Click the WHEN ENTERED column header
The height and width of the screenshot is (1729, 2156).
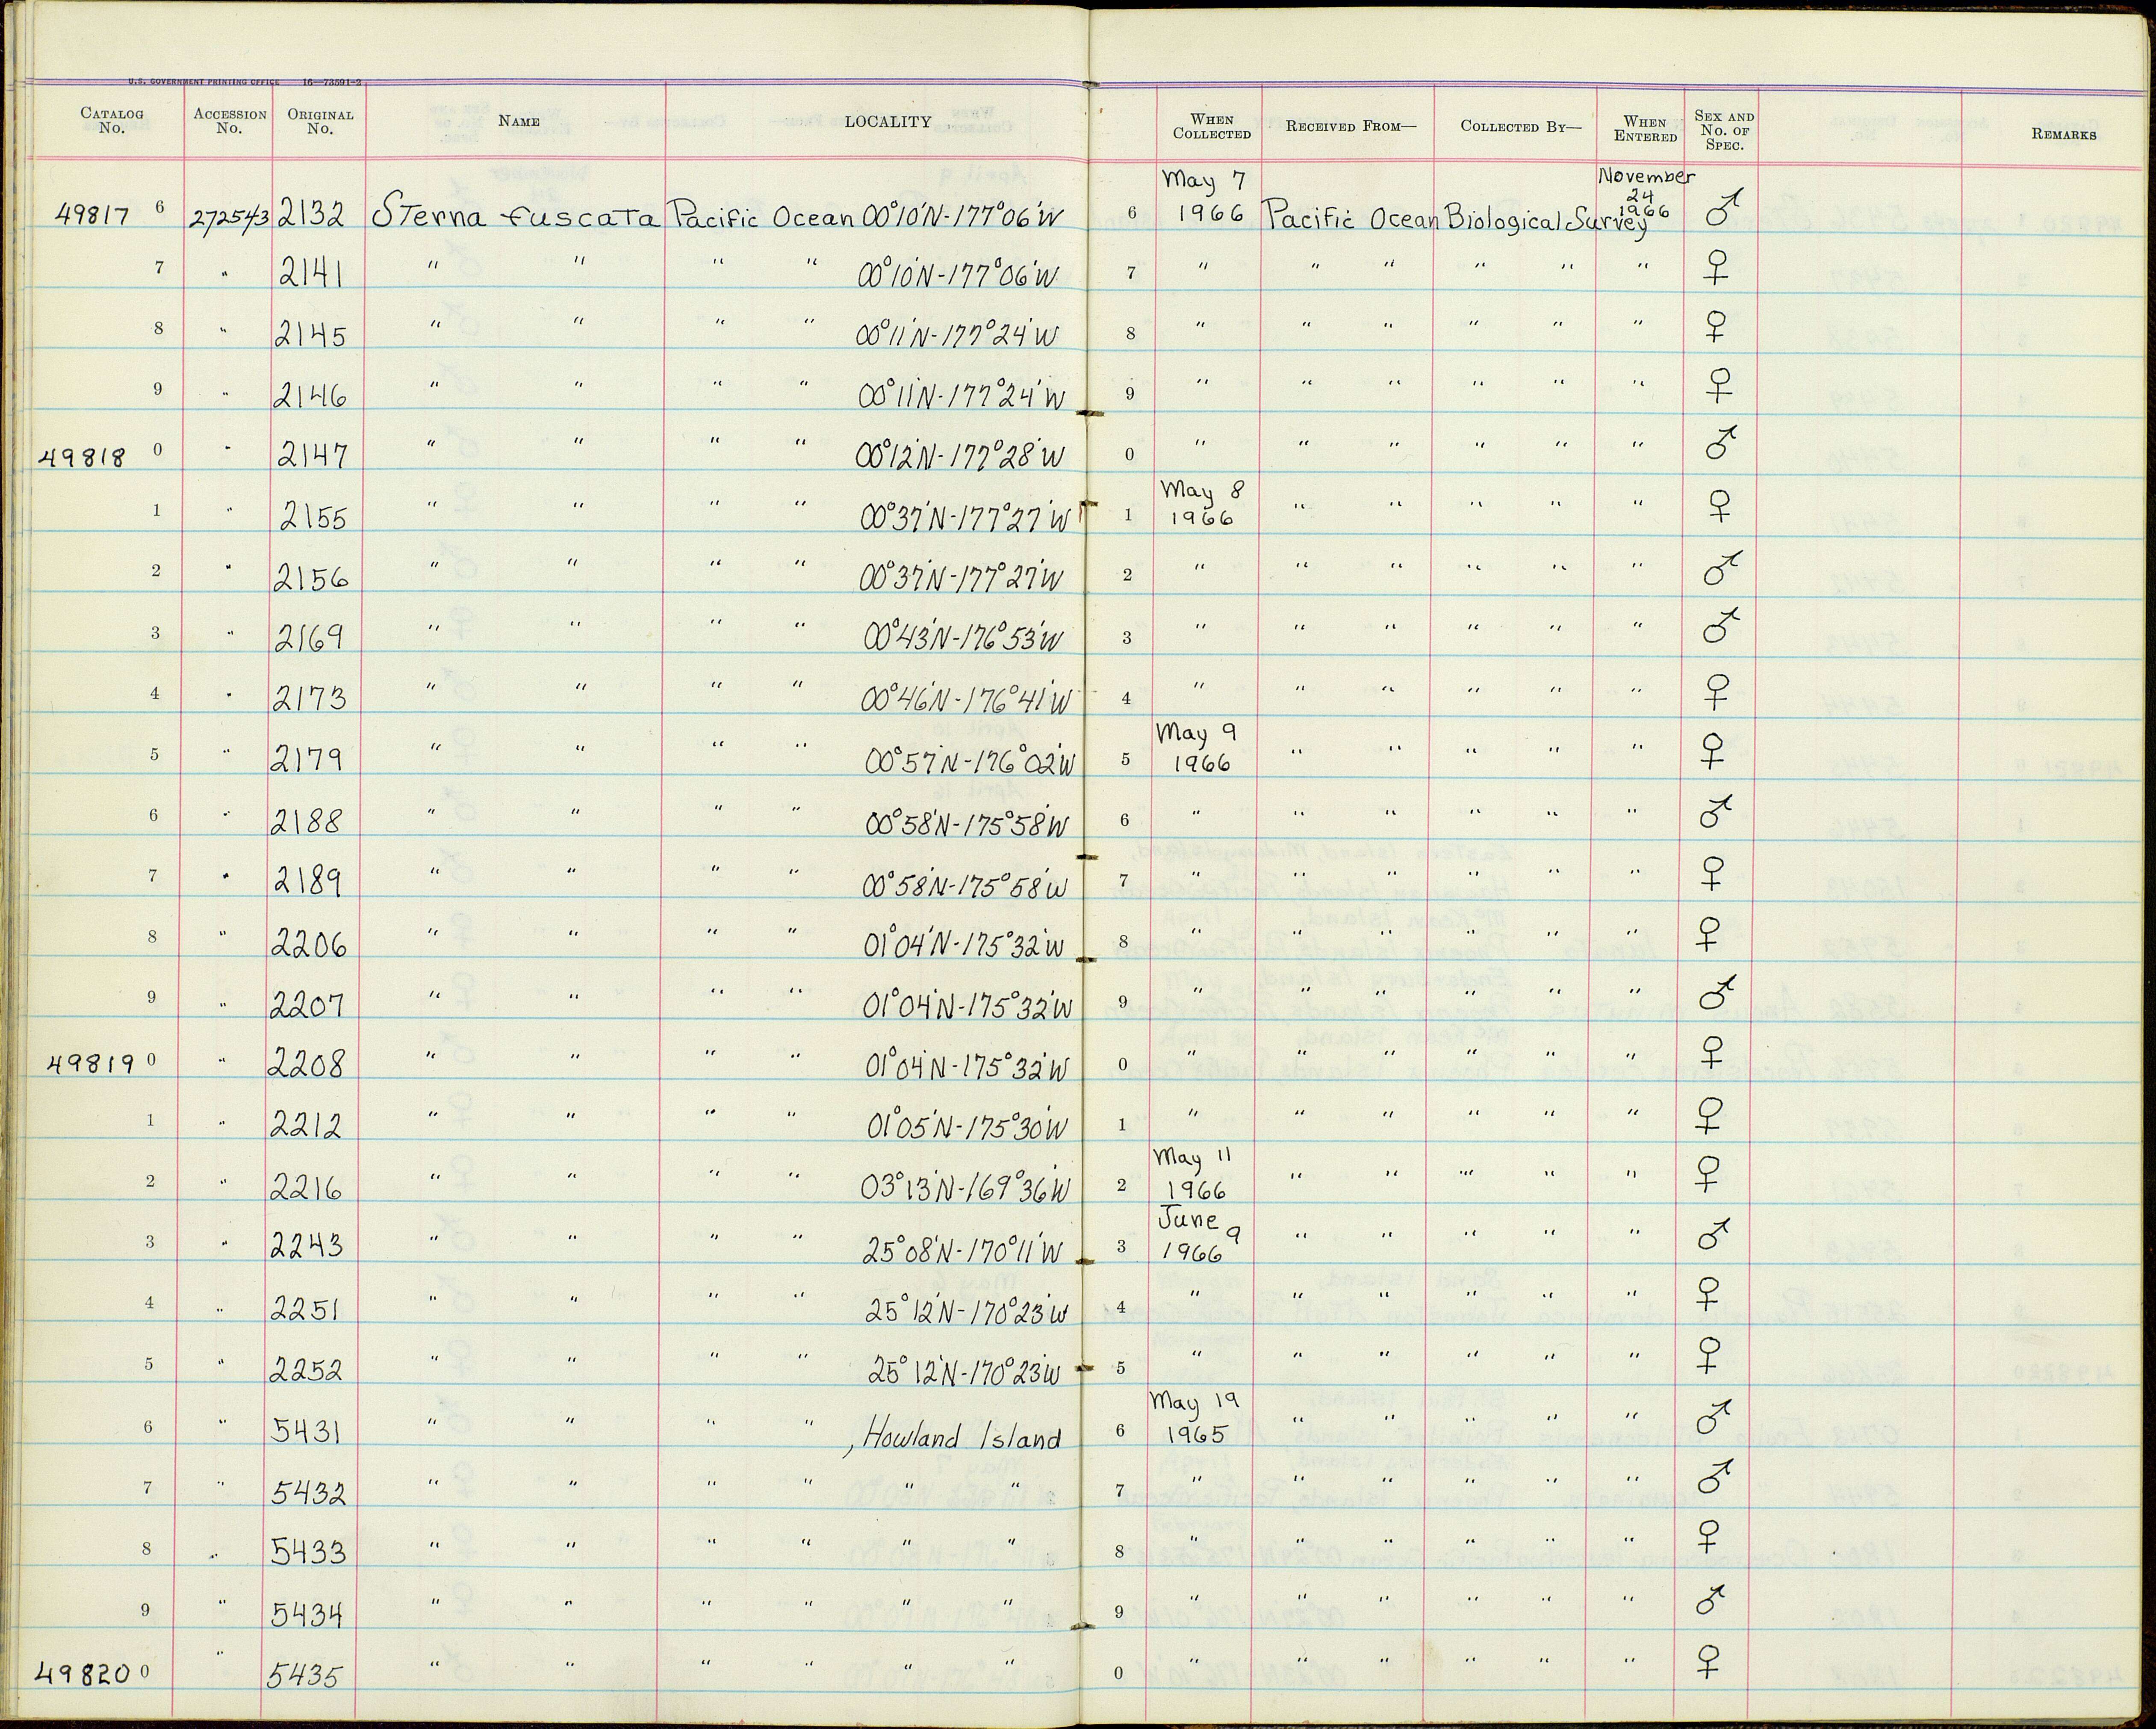(1645, 130)
